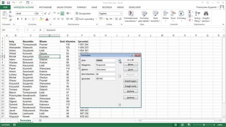Switch to the DEWELOPER tab
The height and width of the screenshot is (127, 226).
point(135,7)
